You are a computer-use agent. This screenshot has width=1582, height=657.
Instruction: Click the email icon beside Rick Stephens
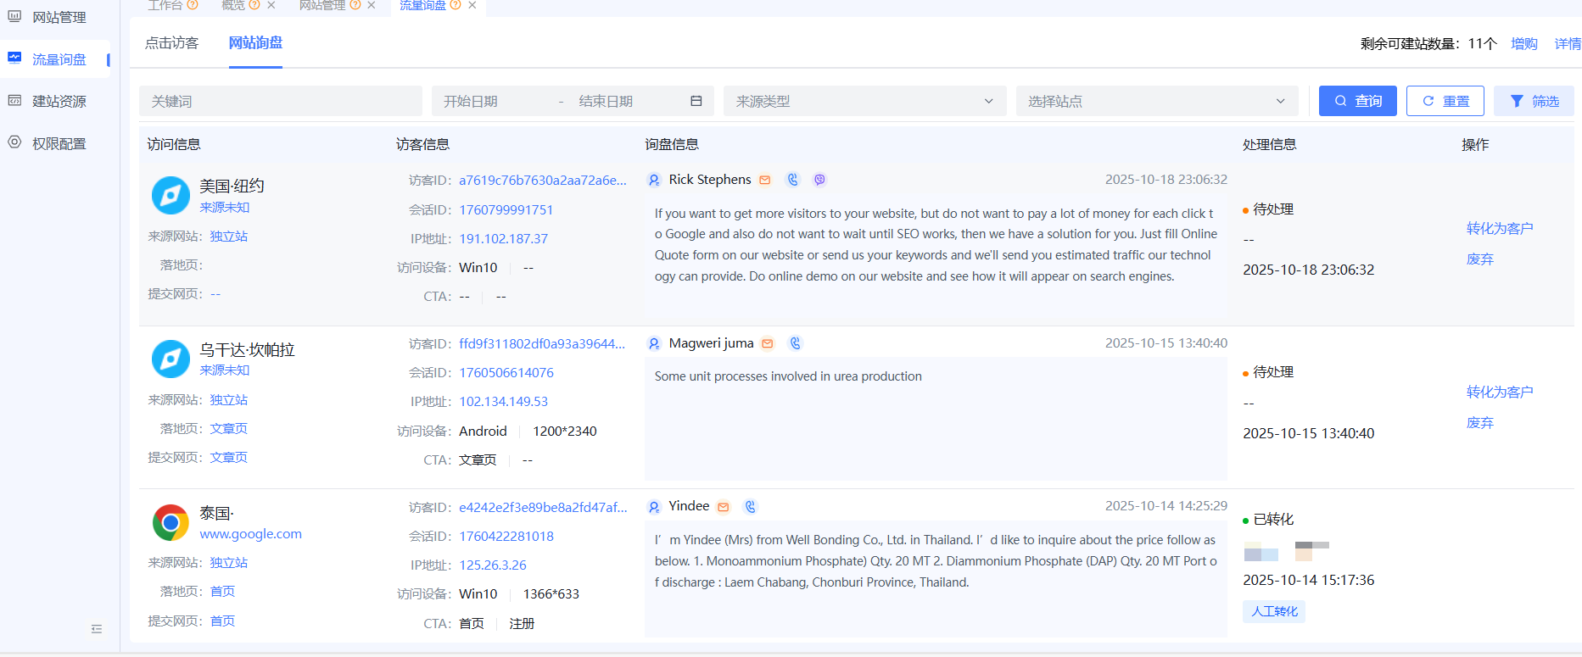[765, 180]
